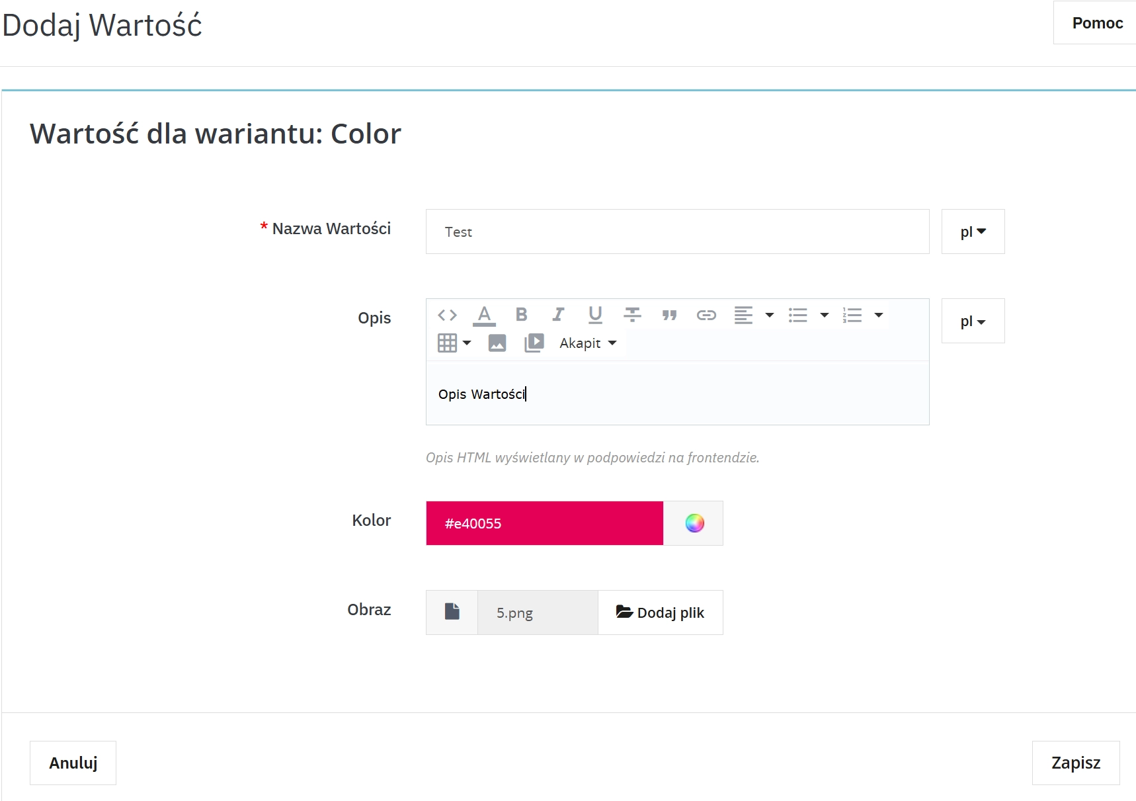Open the bullet list style dropdown

pyautogui.click(x=824, y=315)
